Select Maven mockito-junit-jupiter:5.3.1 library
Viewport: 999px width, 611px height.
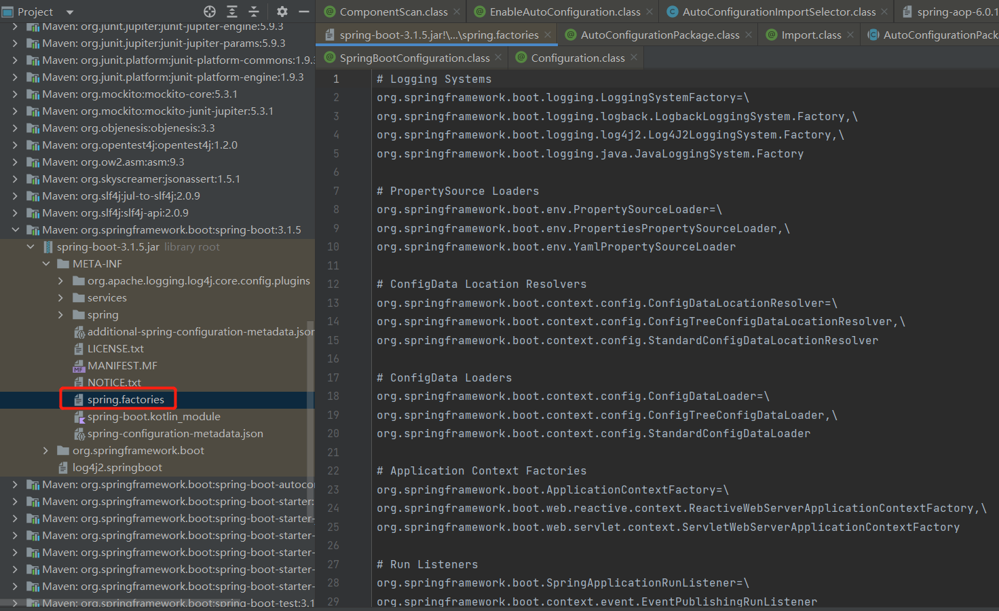157,111
